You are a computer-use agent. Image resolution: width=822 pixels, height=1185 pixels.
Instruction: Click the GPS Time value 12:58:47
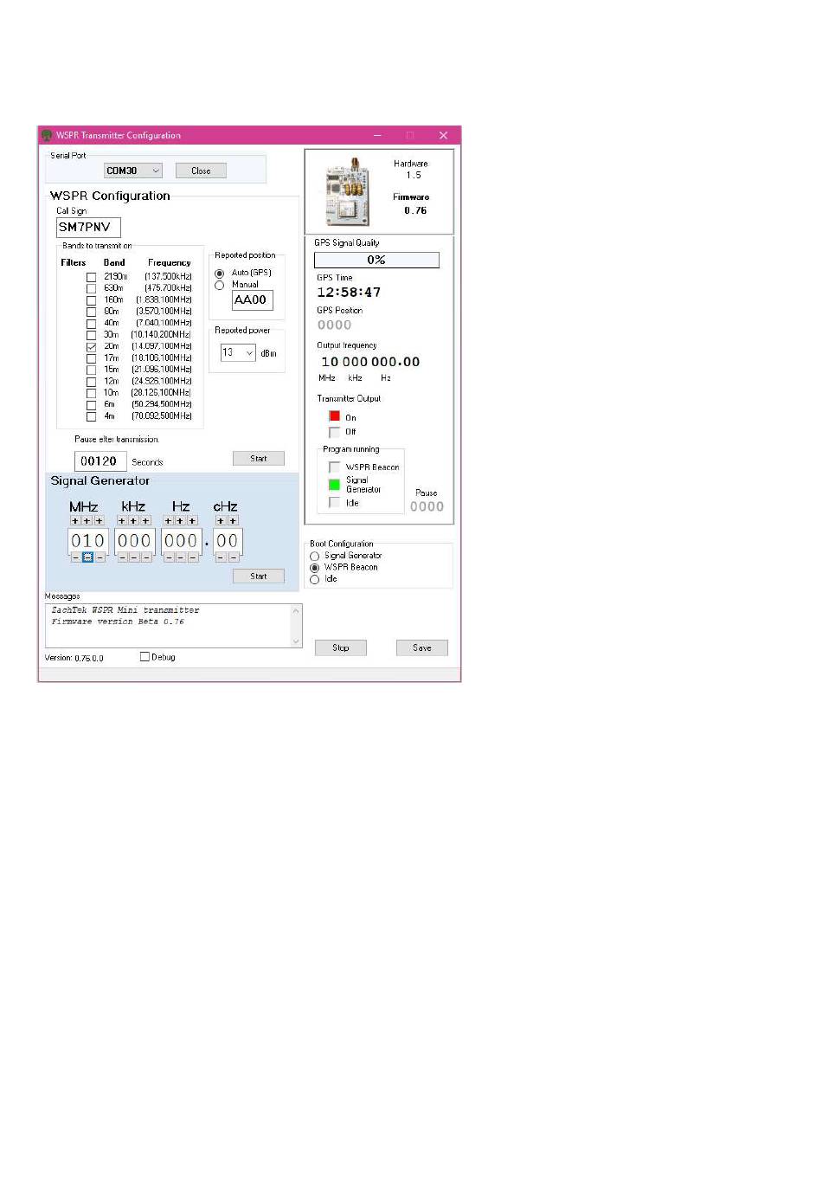tap(349, 293)
